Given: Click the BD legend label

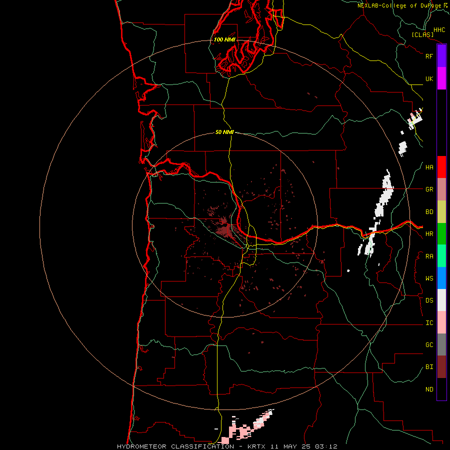Looking at the screenshot, I should 429,212.
